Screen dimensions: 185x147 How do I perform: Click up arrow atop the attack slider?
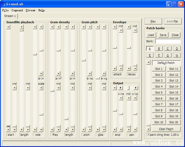pos(115,27)
